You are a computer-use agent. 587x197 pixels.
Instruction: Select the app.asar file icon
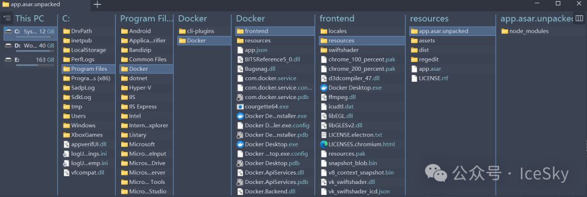pos(414,69)
